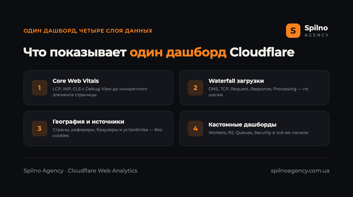This screenshot has height=197, width=353.
Task: Click the DNS, TCP, Request description text
Action: coord(259,92)
